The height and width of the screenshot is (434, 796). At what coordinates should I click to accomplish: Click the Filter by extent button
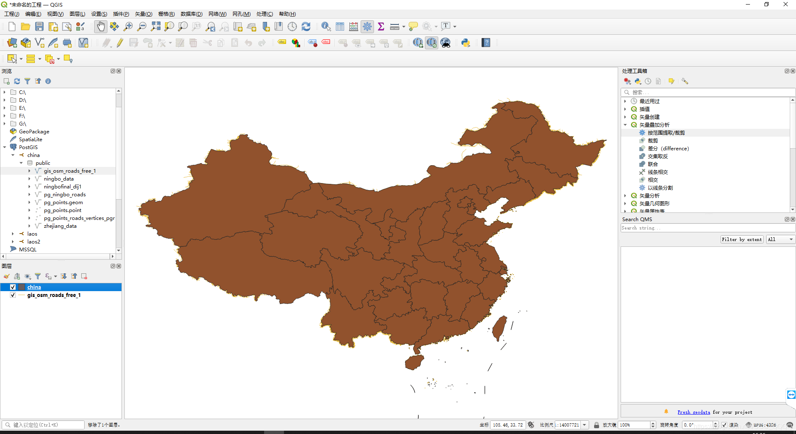tap(742, 239)
